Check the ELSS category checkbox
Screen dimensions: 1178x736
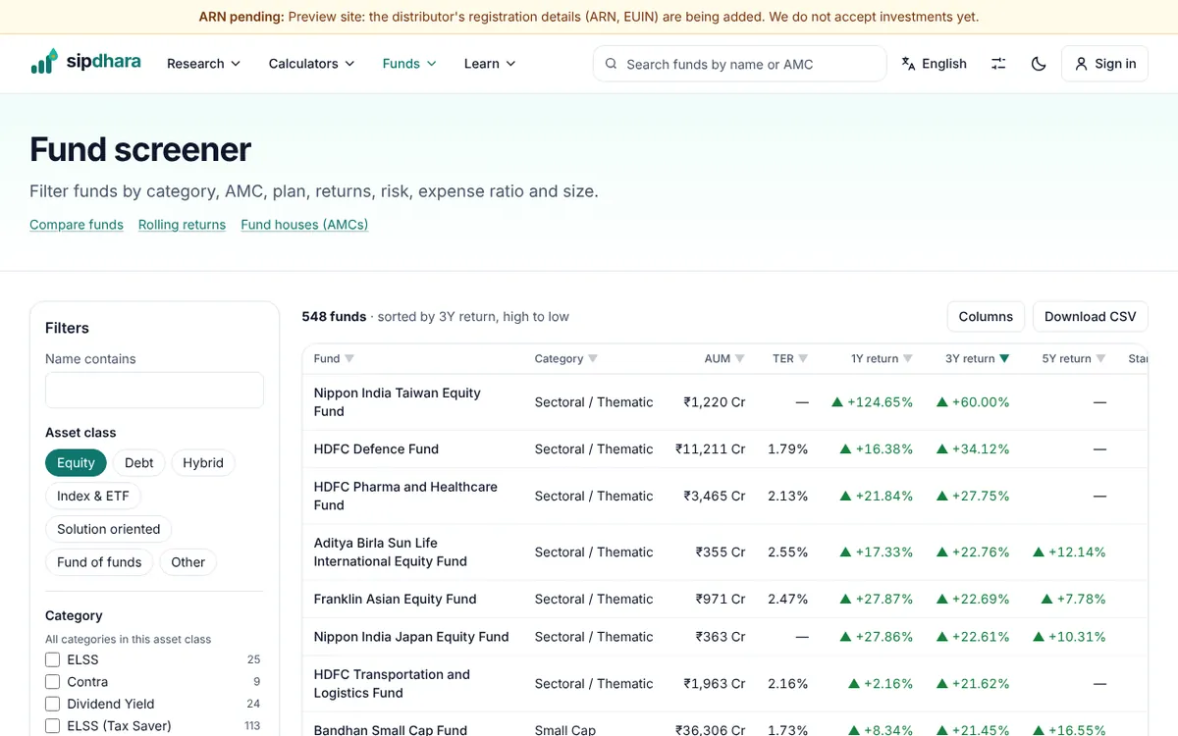(53, 659)
